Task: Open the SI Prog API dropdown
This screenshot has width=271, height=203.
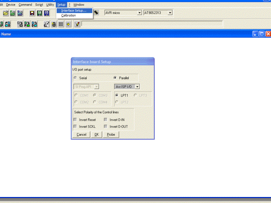Action: [x=97, y=87]
